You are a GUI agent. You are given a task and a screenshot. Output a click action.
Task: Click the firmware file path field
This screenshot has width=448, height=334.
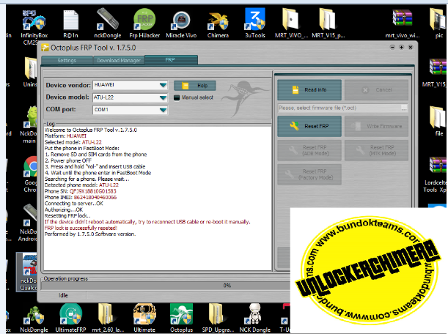[339, 108]
